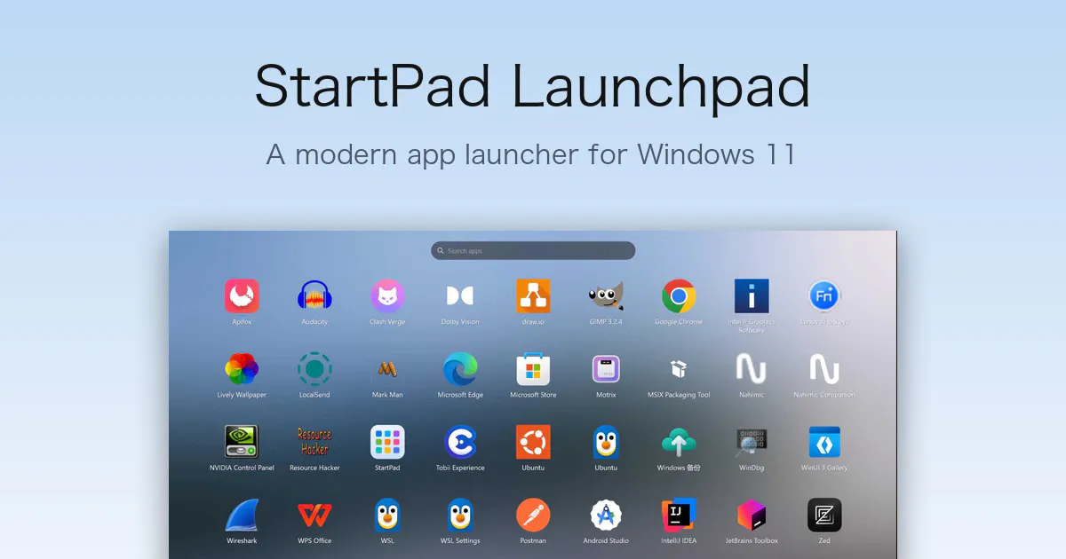Screen dimensions: 1066x559
Task: Open the Clash Verge cat icon
Action: (x=387, y=295)
